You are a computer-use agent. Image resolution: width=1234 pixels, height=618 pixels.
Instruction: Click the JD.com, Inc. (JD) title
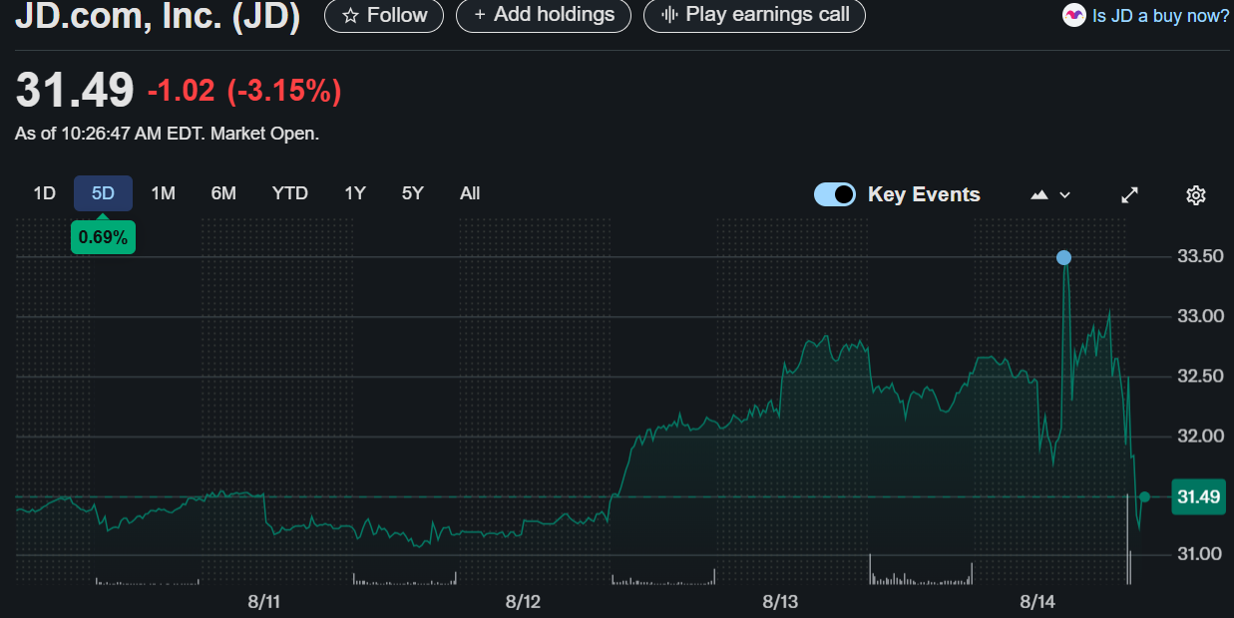pyautogui.click(x=157, y=16)
